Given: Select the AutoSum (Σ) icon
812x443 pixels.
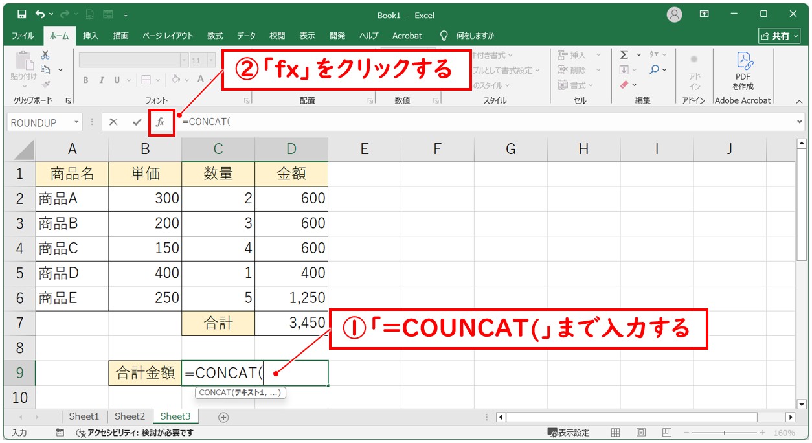Looking at the screenshot, I should pyautogui.click(x=624, y=55).
